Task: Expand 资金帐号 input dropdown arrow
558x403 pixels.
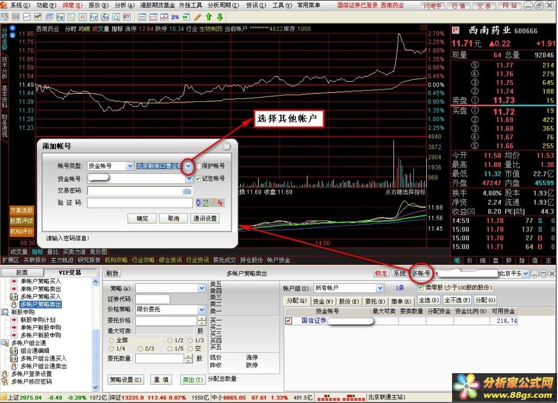Action: coord(189,178)
